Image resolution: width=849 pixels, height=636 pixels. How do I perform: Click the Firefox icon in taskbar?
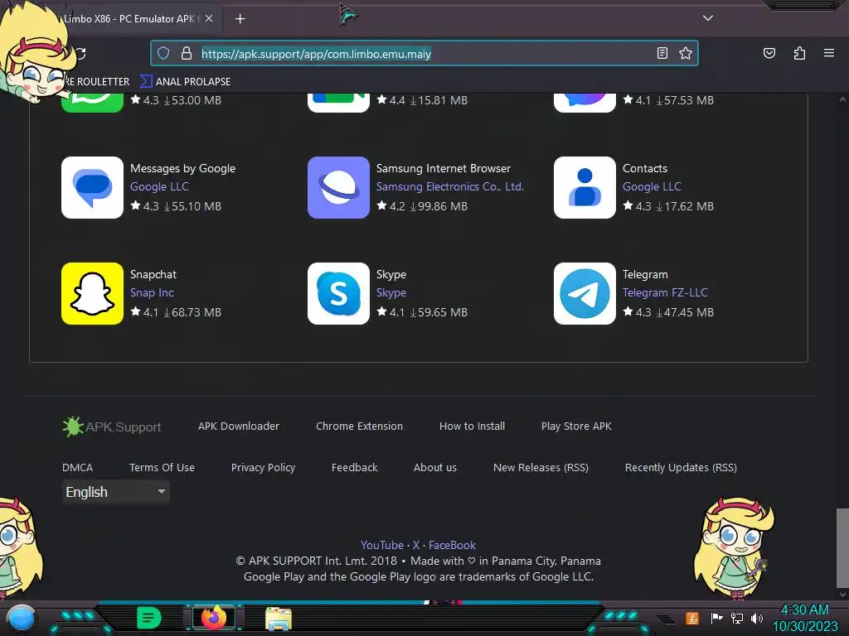coord(213,617)
